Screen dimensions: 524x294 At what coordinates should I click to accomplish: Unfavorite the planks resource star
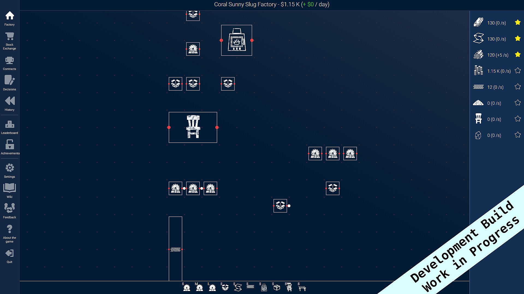point(517,23)
